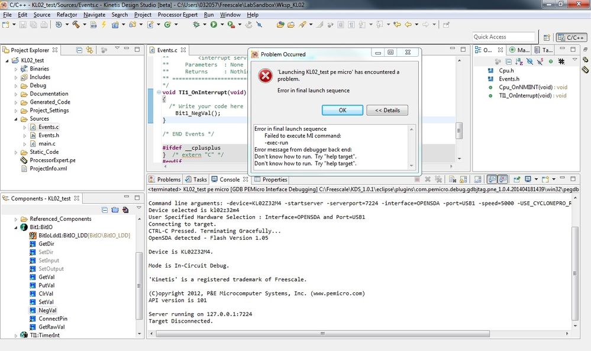The width and height of the screenshot is (591, 351).
Task: Collapse the Bit1:BitIO component
Action: (16, 227)
